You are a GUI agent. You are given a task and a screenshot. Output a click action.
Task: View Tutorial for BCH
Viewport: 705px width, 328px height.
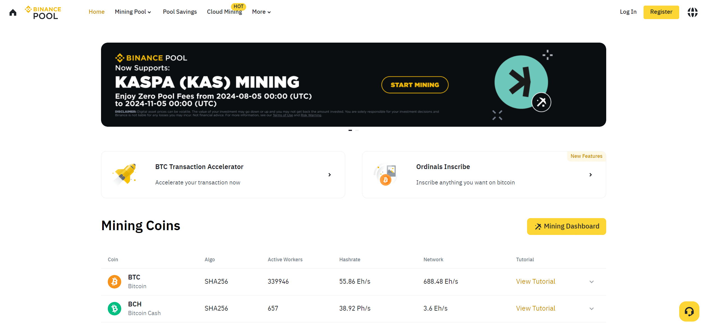[x=535, y=308]
